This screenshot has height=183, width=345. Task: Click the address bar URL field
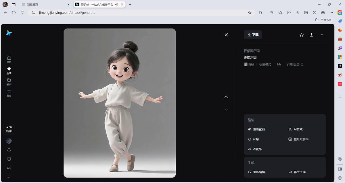pyautogui.click(x=141, y=13)
